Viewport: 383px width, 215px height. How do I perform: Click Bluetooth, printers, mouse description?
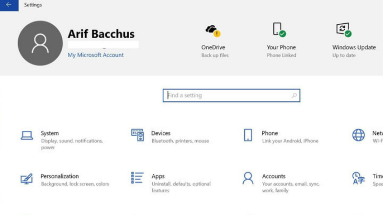tap(180, 141)
